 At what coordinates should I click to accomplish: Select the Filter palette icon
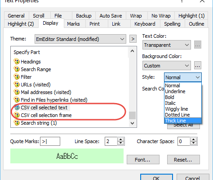17,77
